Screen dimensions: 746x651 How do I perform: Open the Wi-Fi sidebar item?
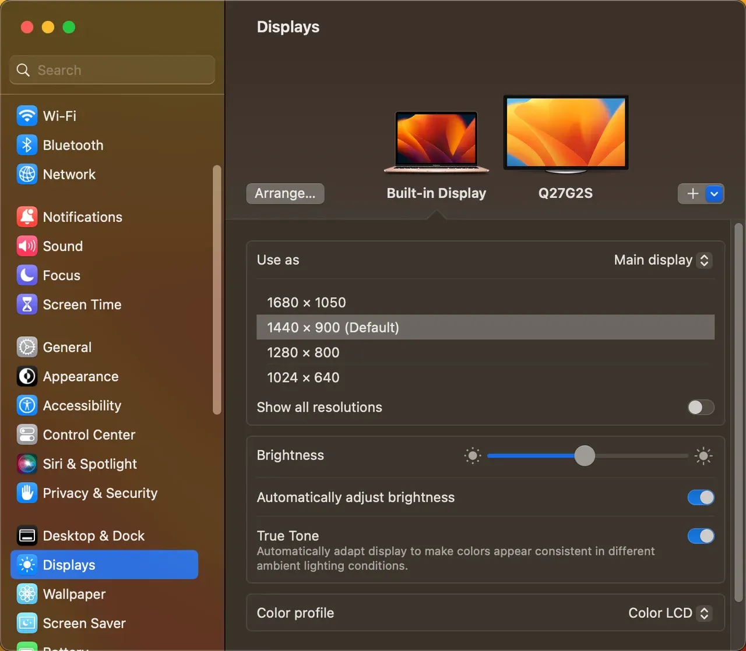(104, 116)
